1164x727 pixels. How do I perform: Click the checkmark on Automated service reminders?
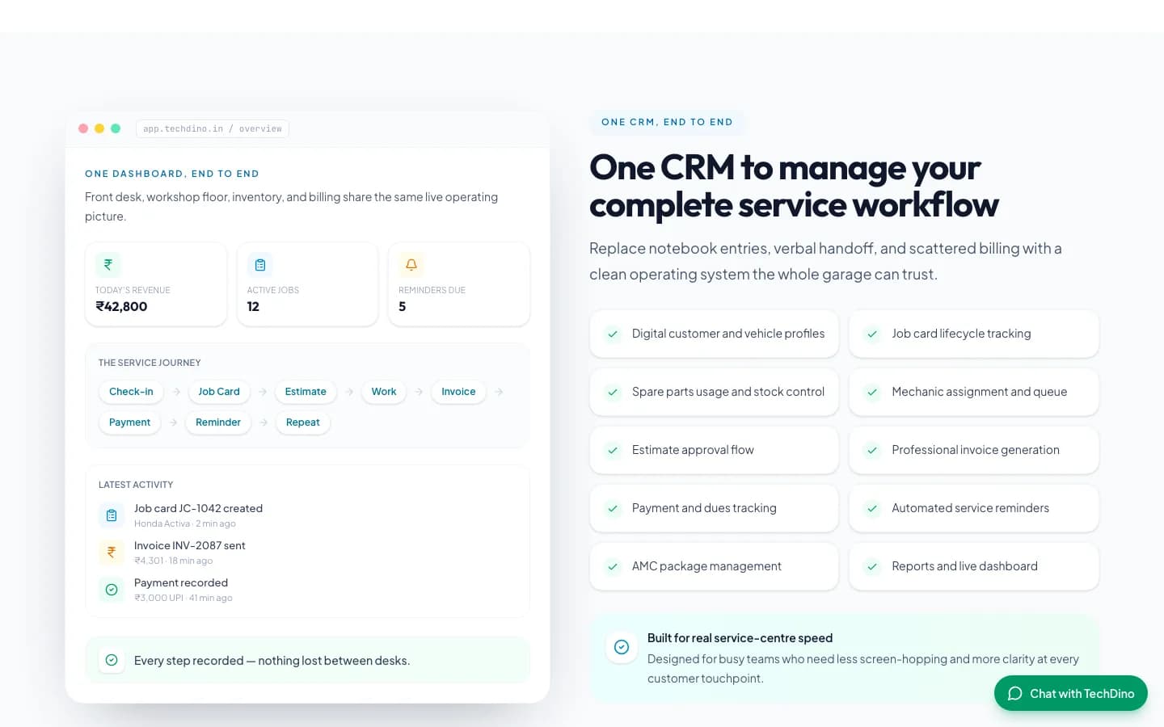[872, 508]
